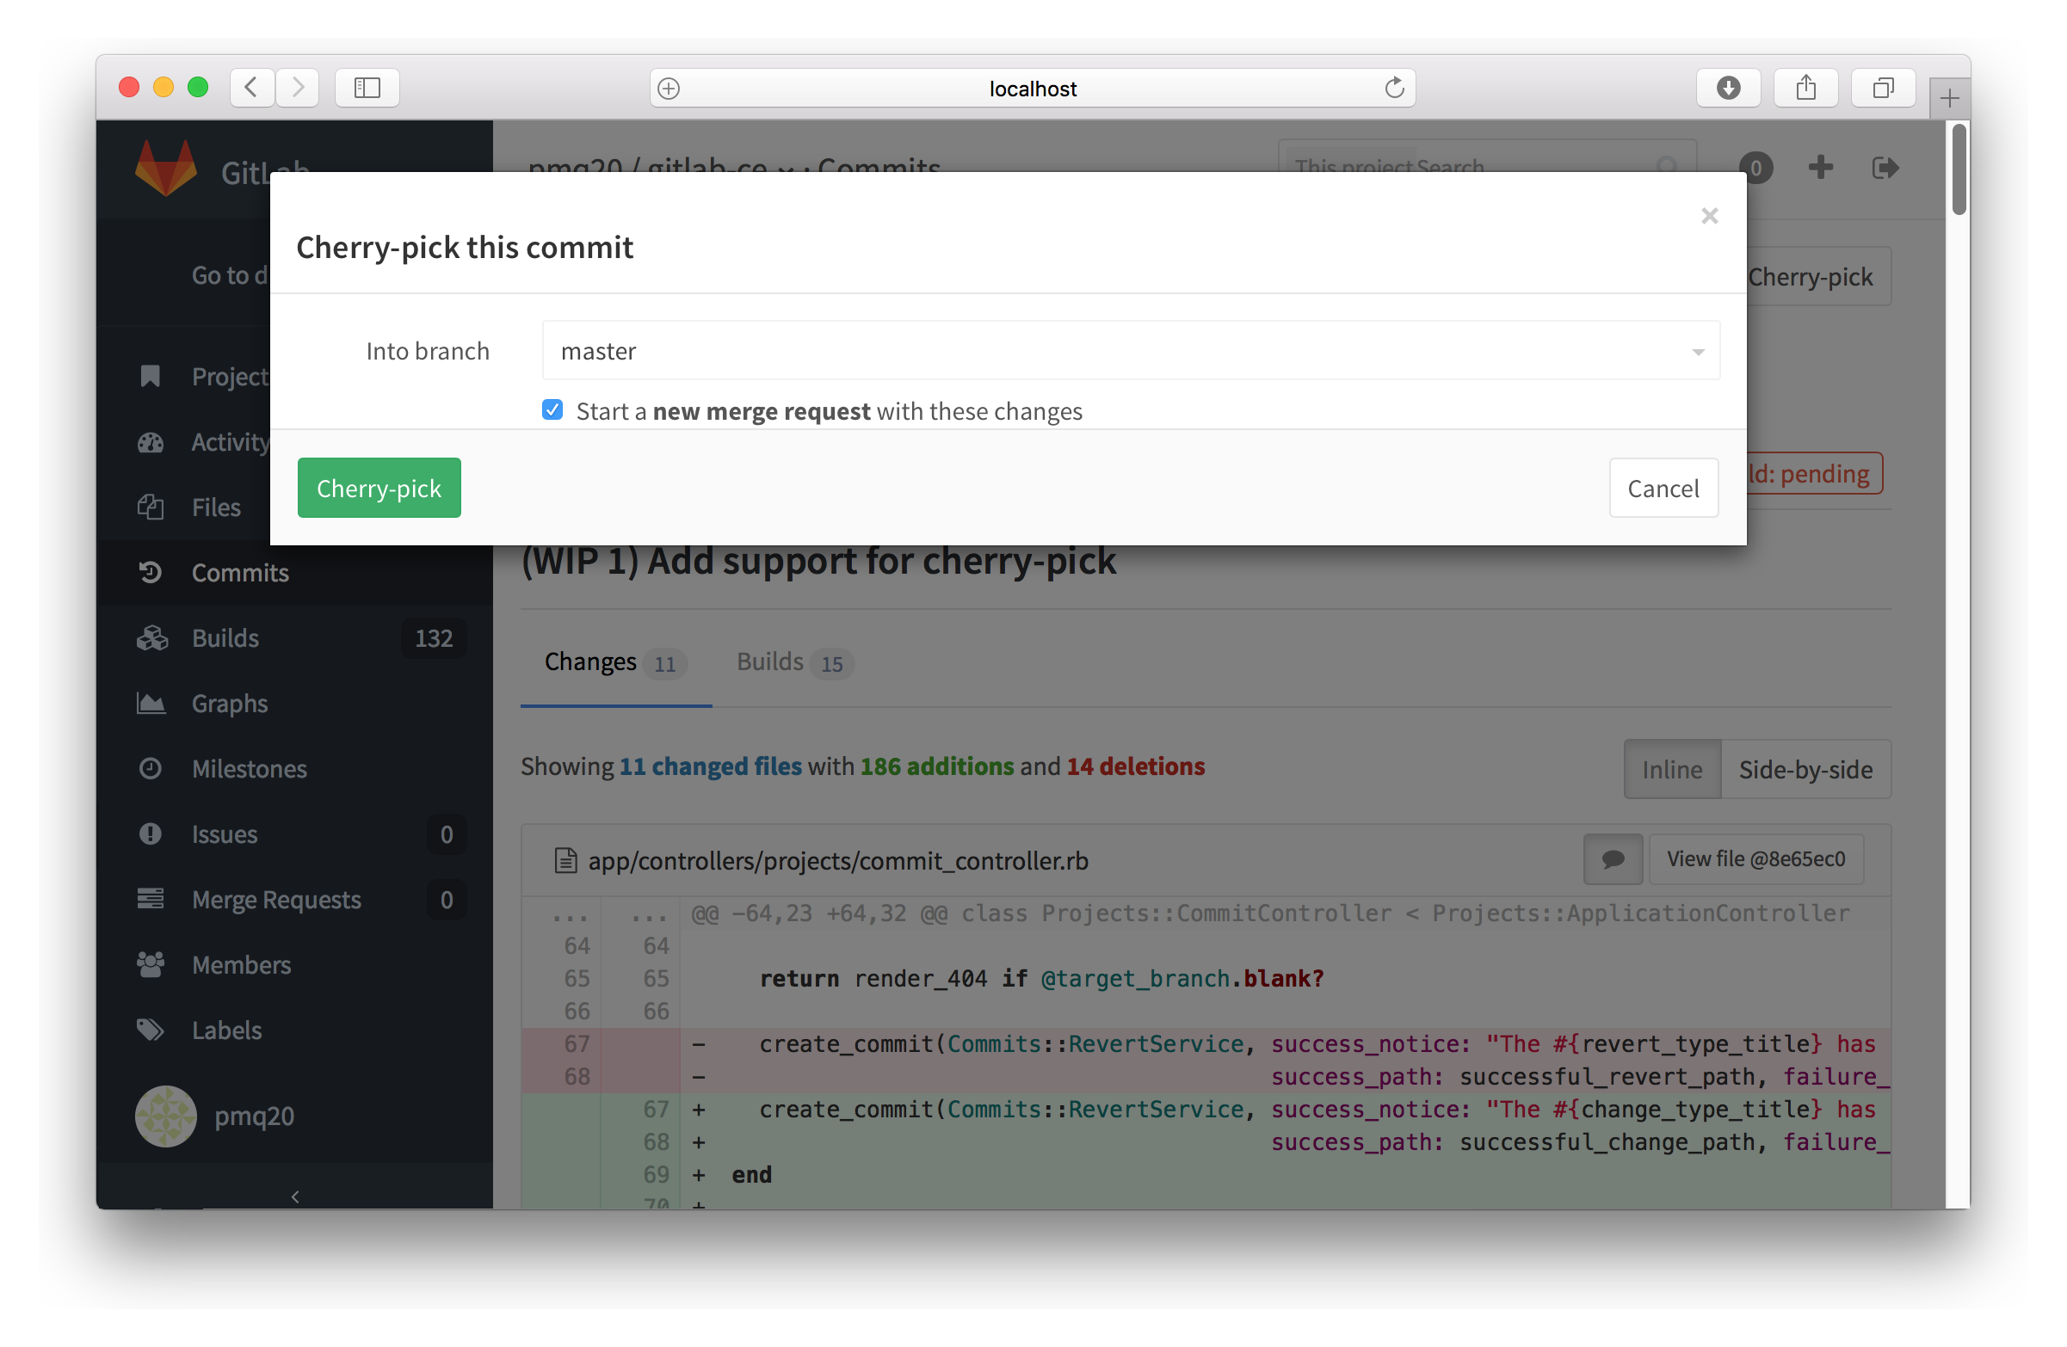Confirm with the Cherry-pick button
Image resolution: width=2067 pixels, height=1347 pixels.
pyautogui.click(x=379, y=487)
